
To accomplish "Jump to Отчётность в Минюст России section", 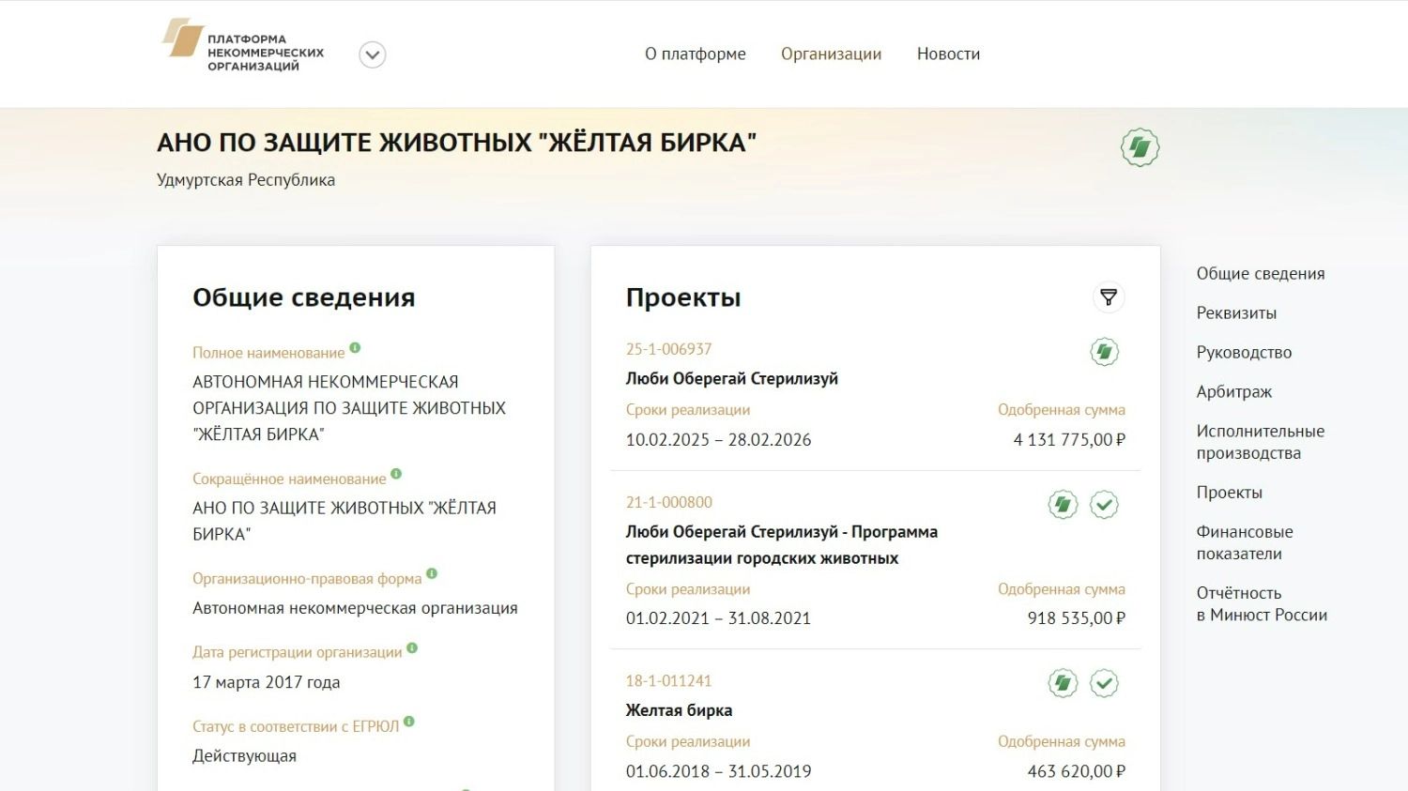I will (x=1263, y=604).
